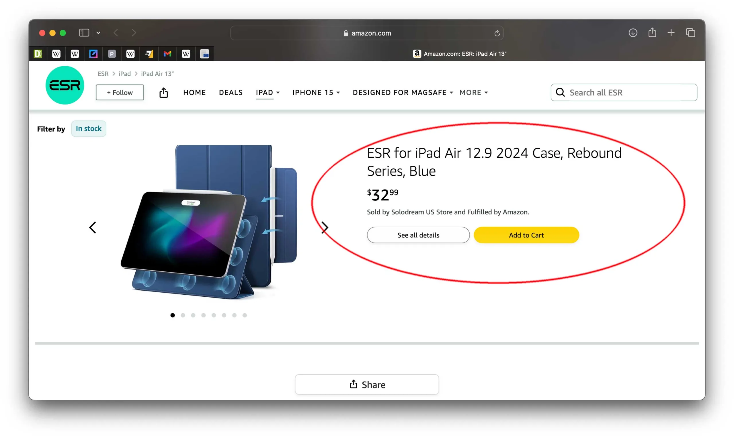Open a new tab with plus icon

click(671, 33)
